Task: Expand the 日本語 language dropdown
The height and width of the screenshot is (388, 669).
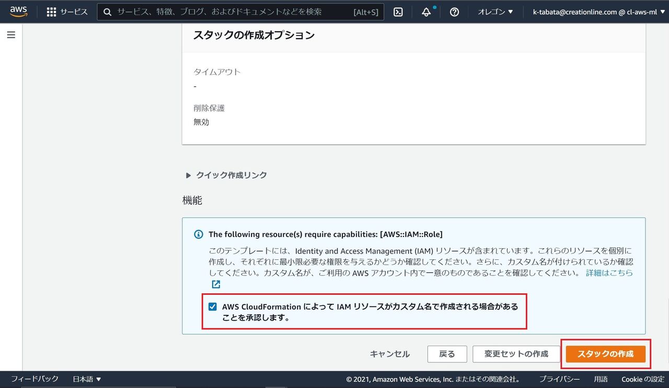Action: click(87, 379)
